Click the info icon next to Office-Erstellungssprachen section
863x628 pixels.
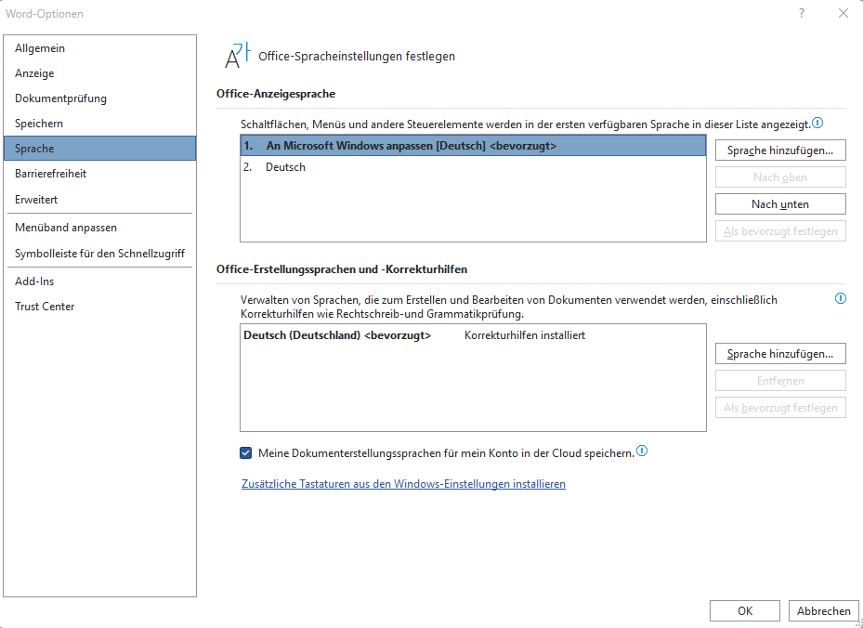pos(840,298)
